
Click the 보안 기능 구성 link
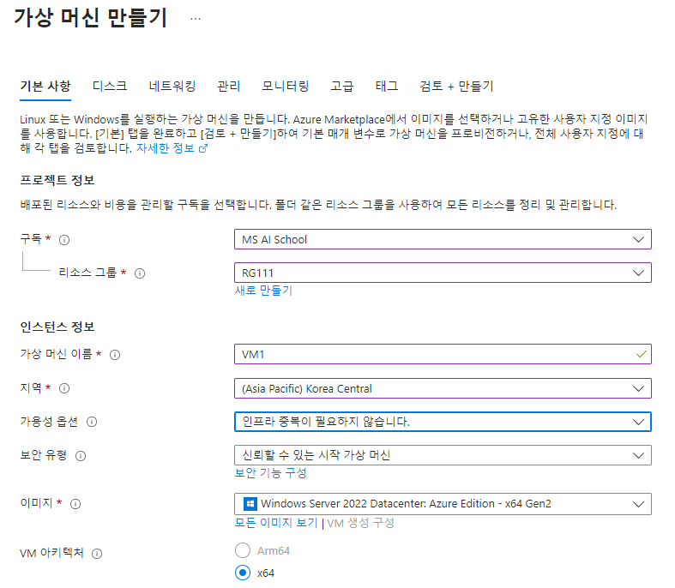[x=270, y=473]
